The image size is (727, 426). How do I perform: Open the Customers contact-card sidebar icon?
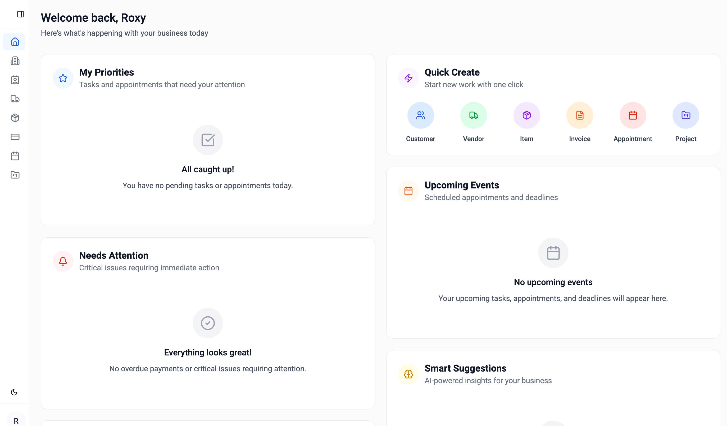tap(15, 80)
